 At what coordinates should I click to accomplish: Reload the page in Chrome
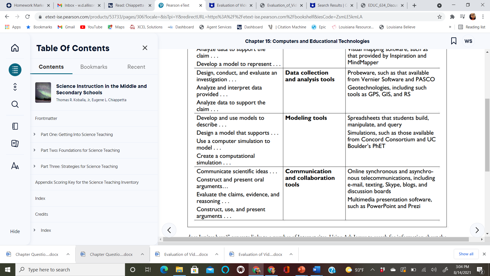click(28, 17)
